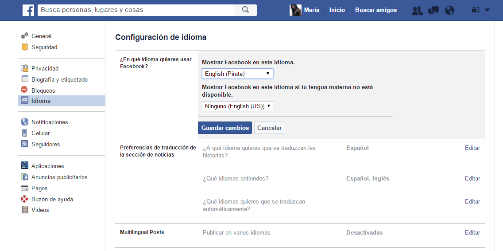Open the messages icon
503x251 pixels.
(x=433, y=10)
